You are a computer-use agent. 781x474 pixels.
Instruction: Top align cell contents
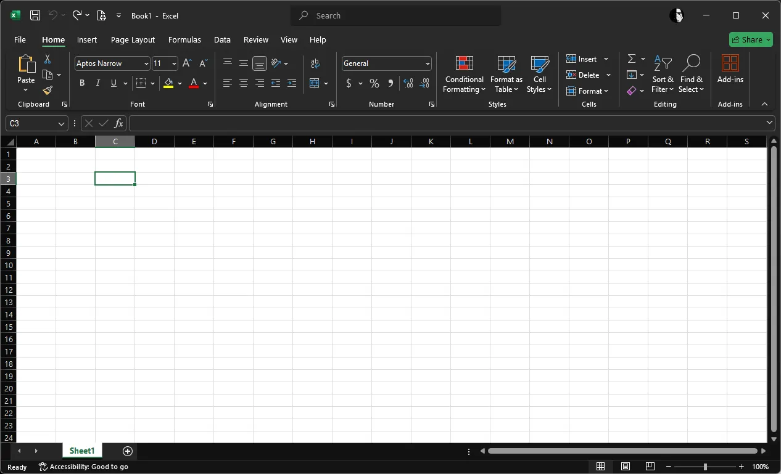coord(228,63)
